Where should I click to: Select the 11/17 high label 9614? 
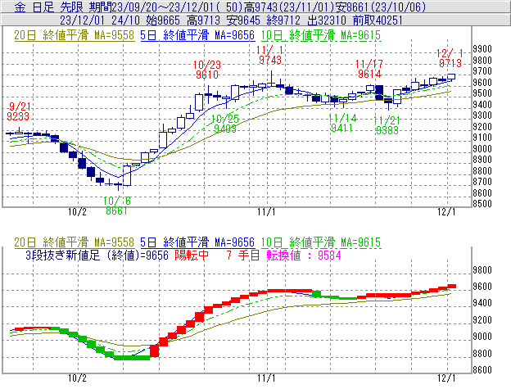pos(369,74)
